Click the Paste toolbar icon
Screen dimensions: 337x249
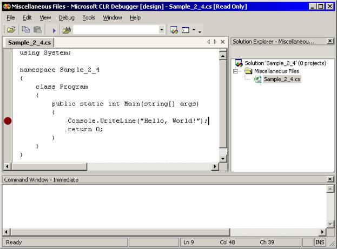(38, 30)
